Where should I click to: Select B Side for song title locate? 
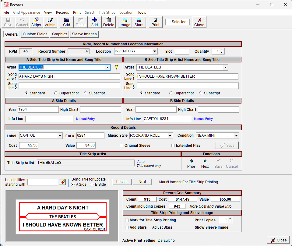[92, 184]
